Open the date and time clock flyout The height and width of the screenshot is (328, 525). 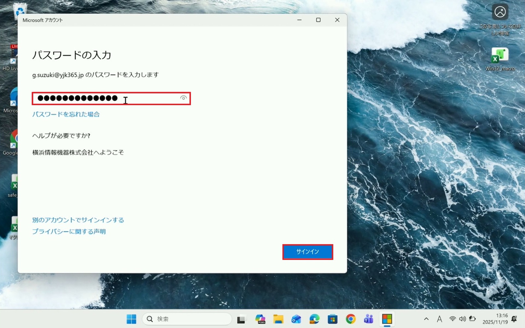[x=495, y=319]
